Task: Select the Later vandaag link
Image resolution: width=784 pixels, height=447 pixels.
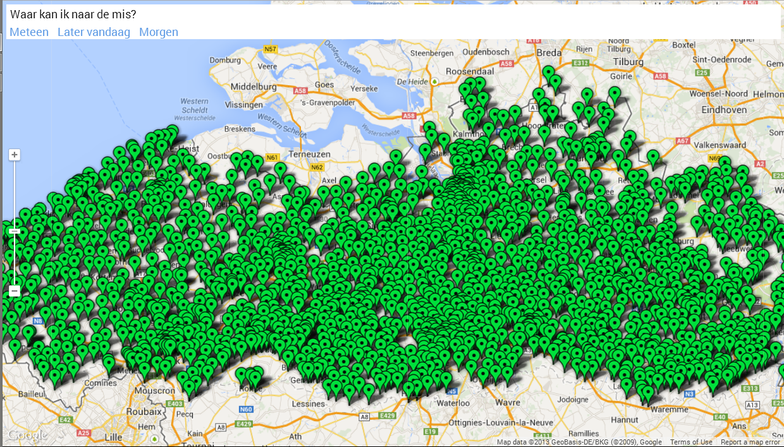Action: click(94, 32)
